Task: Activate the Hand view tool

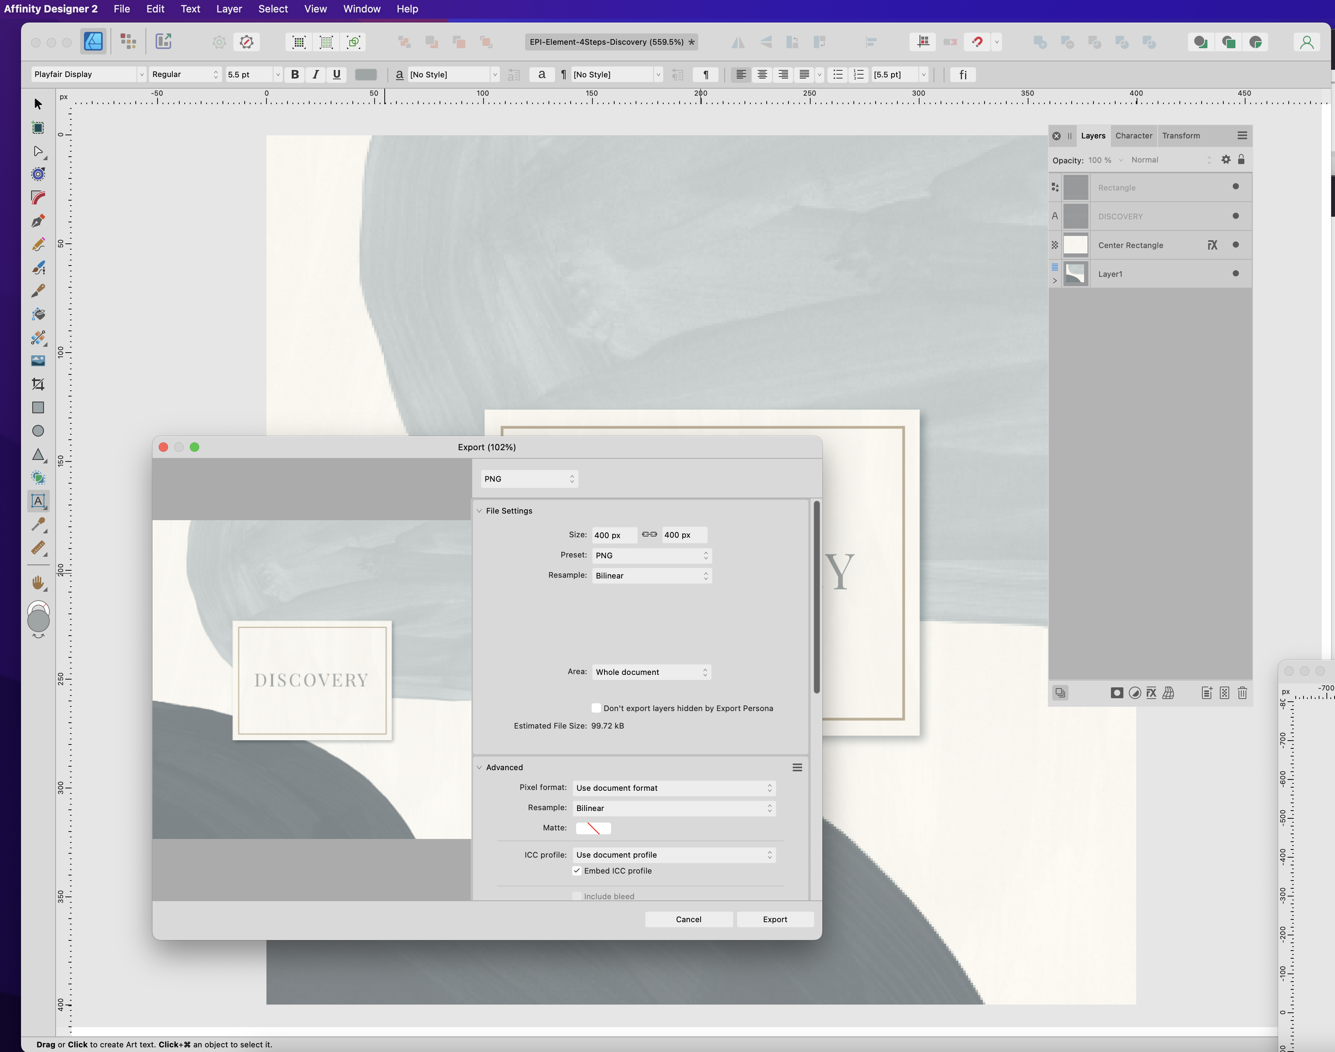Action: click(38, 582)
